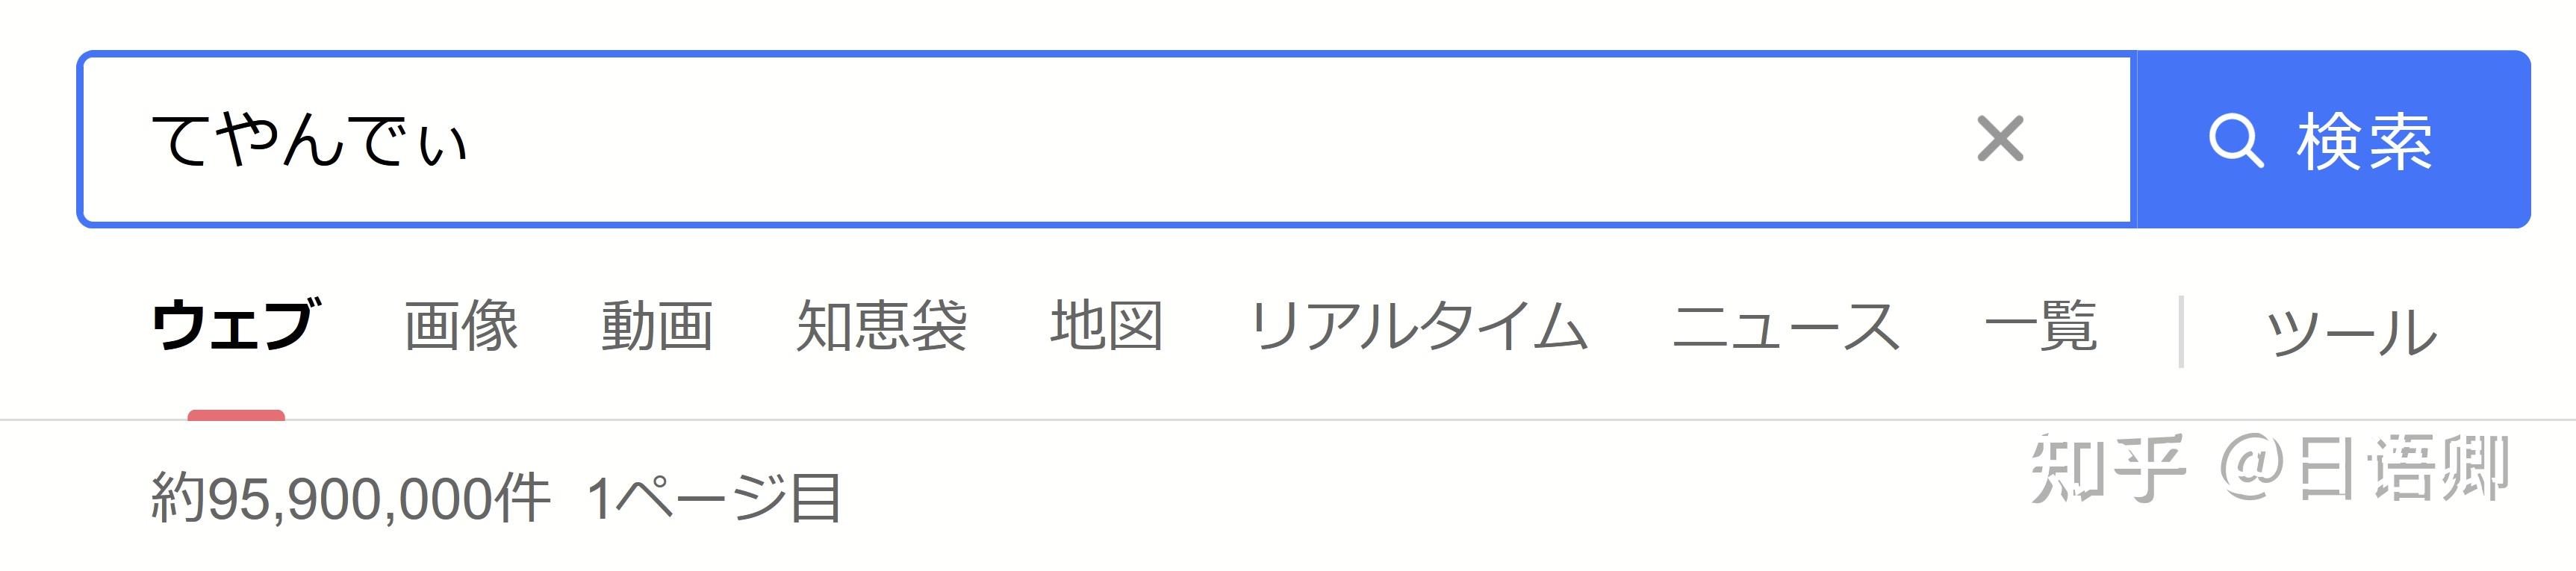Click the @日语卿 watermark text

pyautogui.click(x=2364, y=468)
